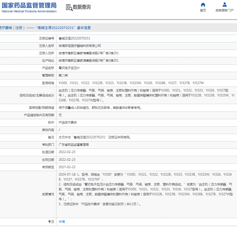Image resolution: width=237 pixels, height=227 pixels.
Task: Click the 结构及组成/主要组成成分 label
Action: point(37,95)
